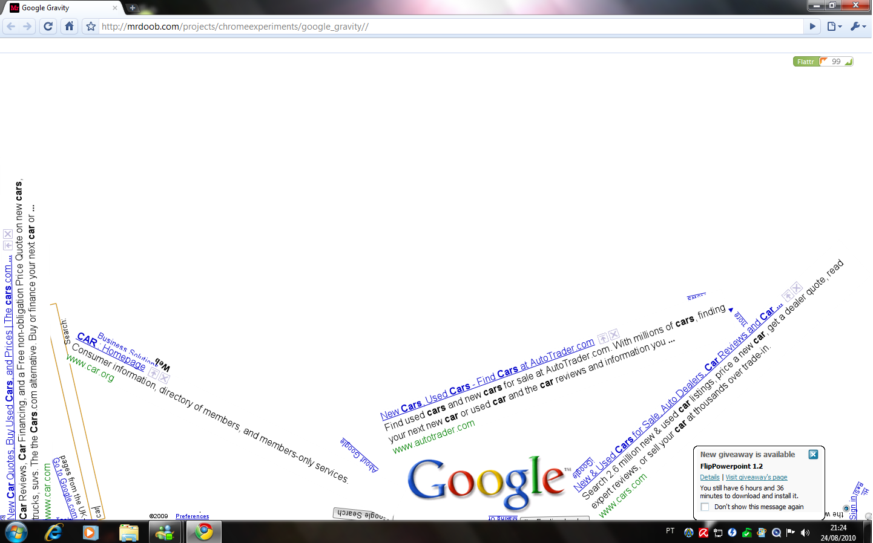Bookmark this page with the star
This screenshot has width=873, height=543.
(91, 27)
